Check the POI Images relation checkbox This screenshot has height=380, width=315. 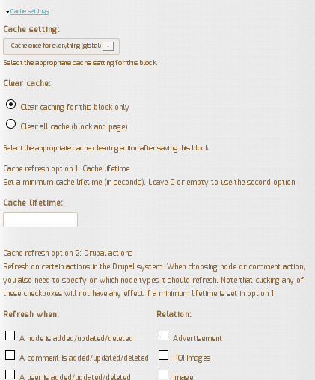click(163, 355)
